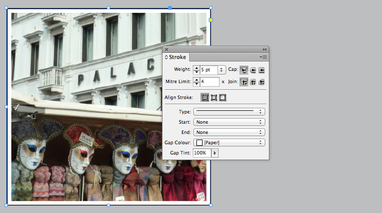Open the stroke Type dropdown
Viewport: 382px width, 213px height.
tap(229, 111)
